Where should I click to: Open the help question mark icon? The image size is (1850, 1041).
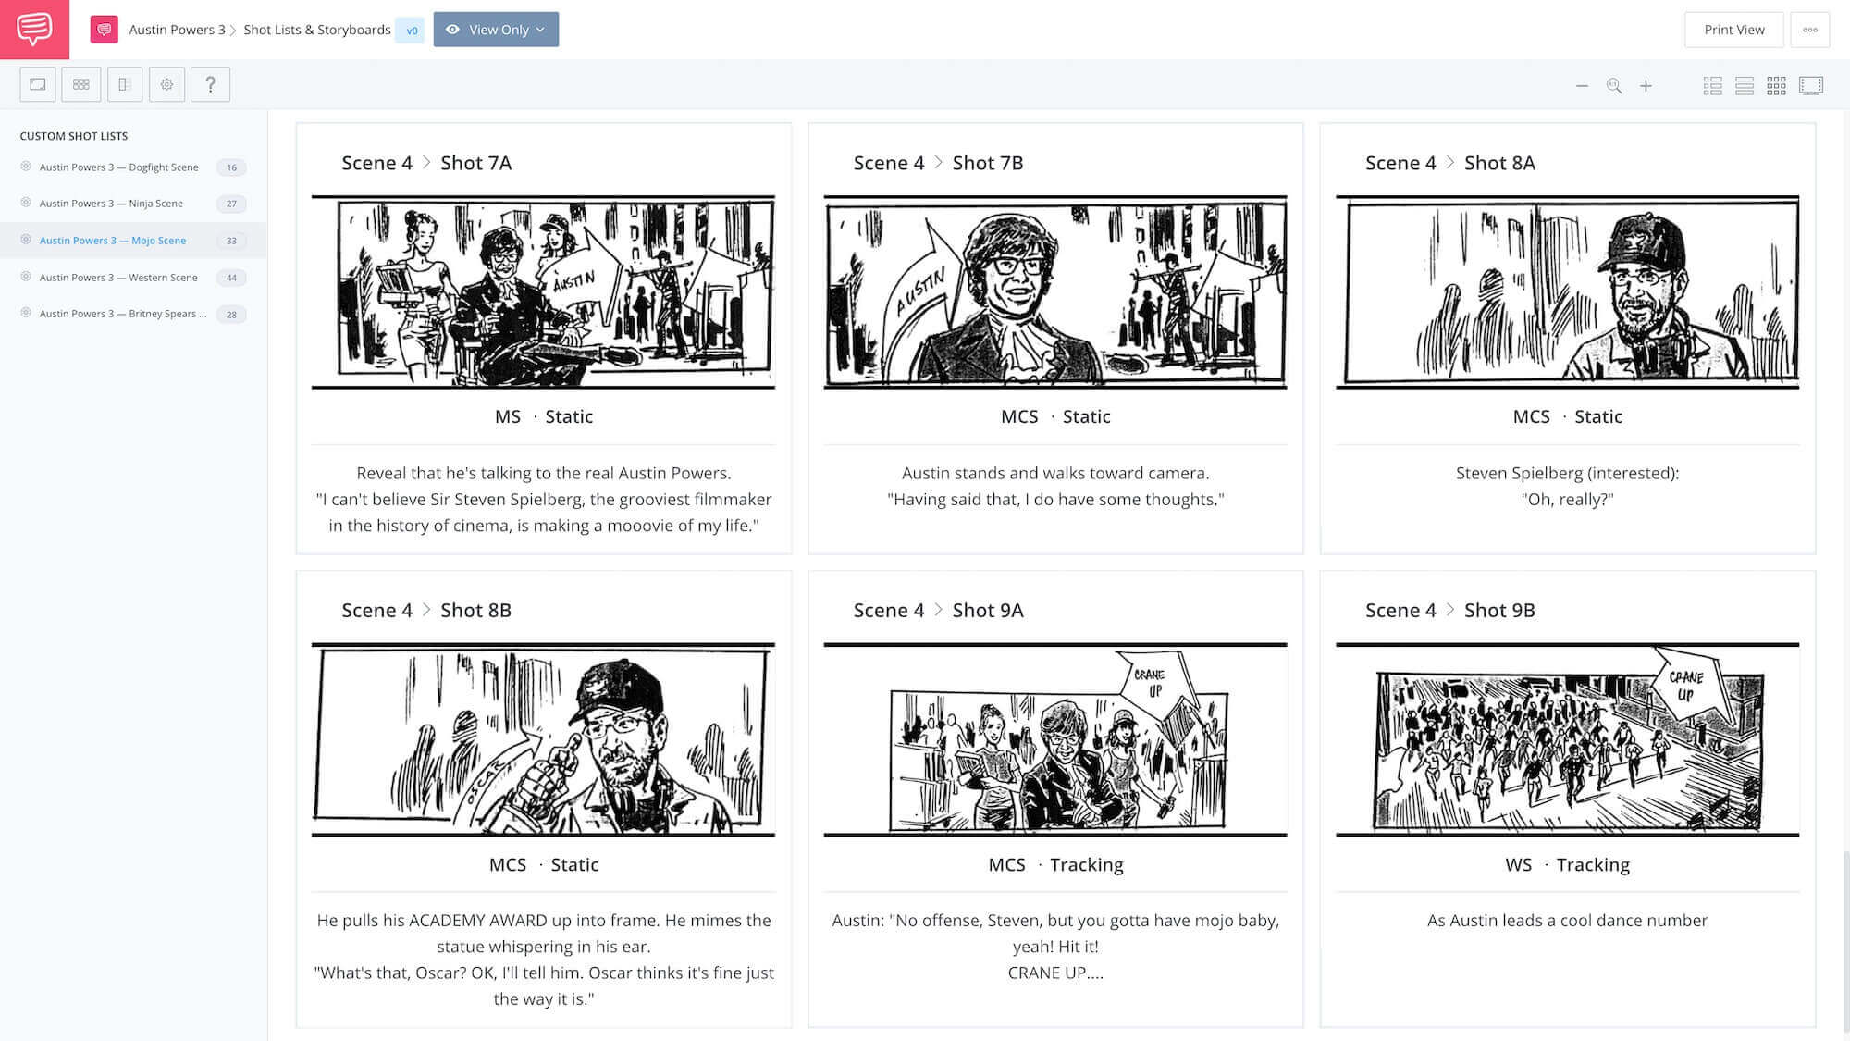(210, 84)
